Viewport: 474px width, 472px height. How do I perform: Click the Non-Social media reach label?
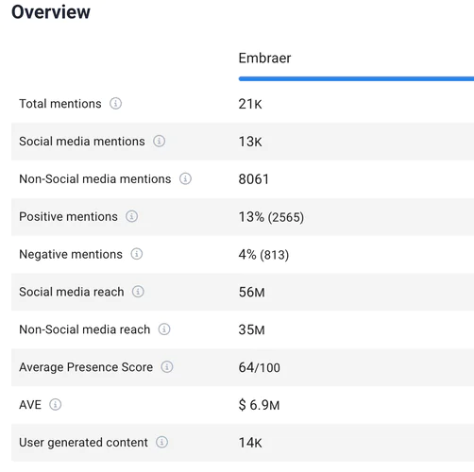click(x=85, y=329)
